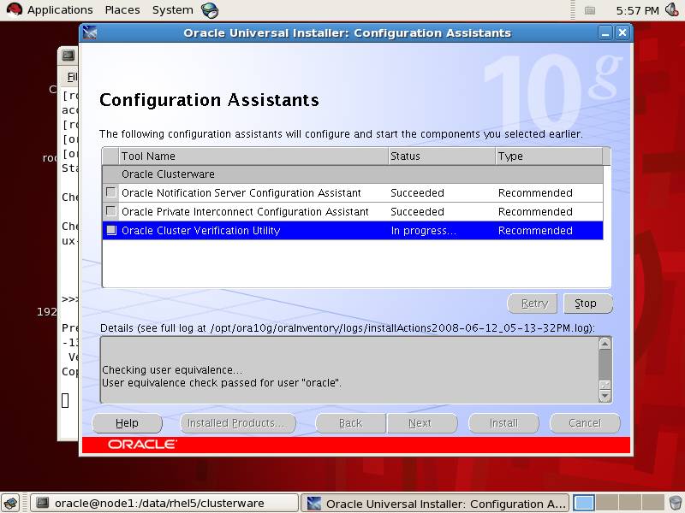Click the Tool Name column header

tap(253, 156)
